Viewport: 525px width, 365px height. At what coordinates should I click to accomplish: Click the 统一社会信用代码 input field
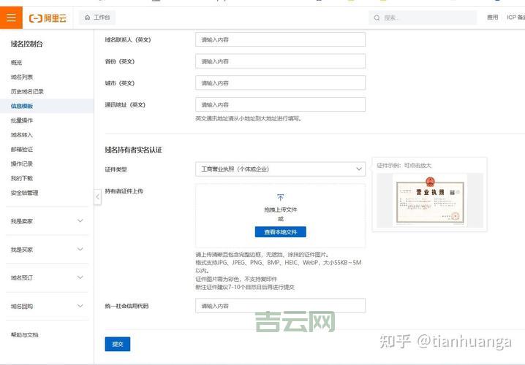pos(280,306)
